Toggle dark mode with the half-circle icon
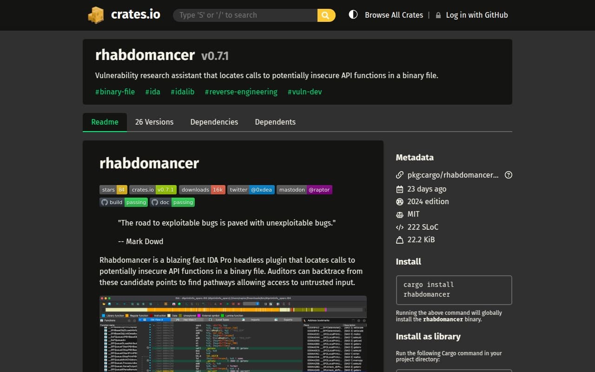 [353, 14]
